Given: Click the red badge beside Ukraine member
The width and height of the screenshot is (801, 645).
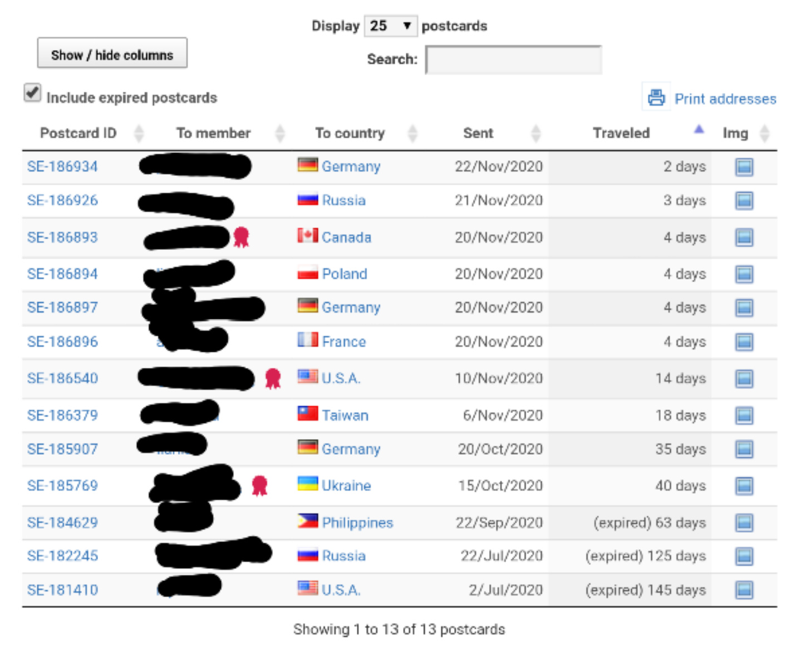Looking at the screenshot, I should pyautogui.click(x=259, y=485).
